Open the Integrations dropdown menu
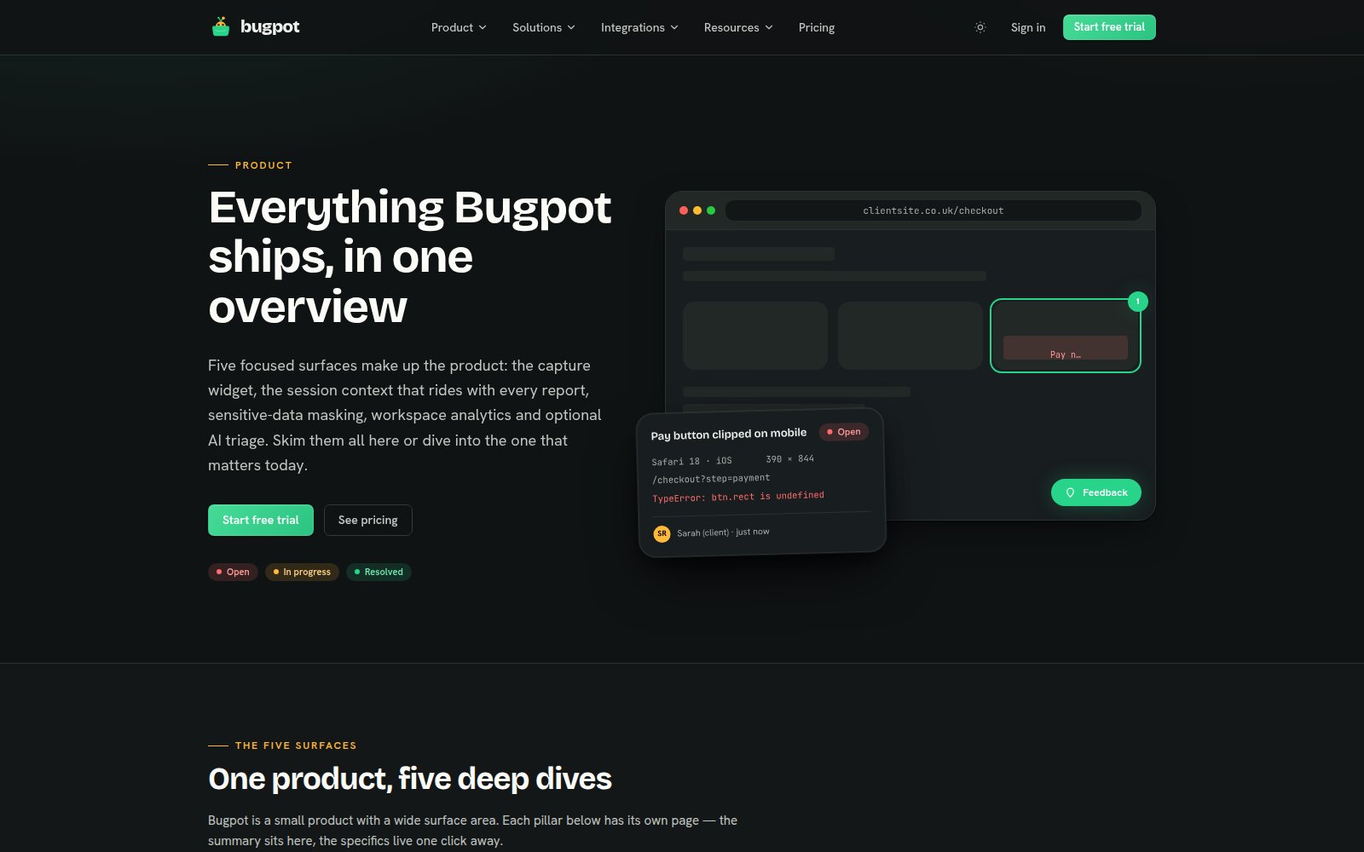The width and height of the screenshot is (1364, 852). pos(639,27)
